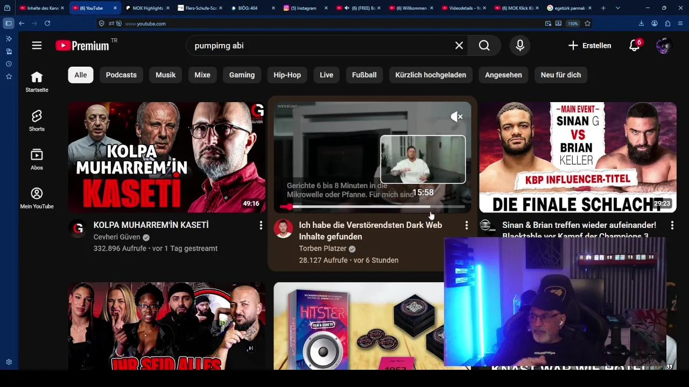
Task: Open the browser downloads icon
Action: [641, 23]
